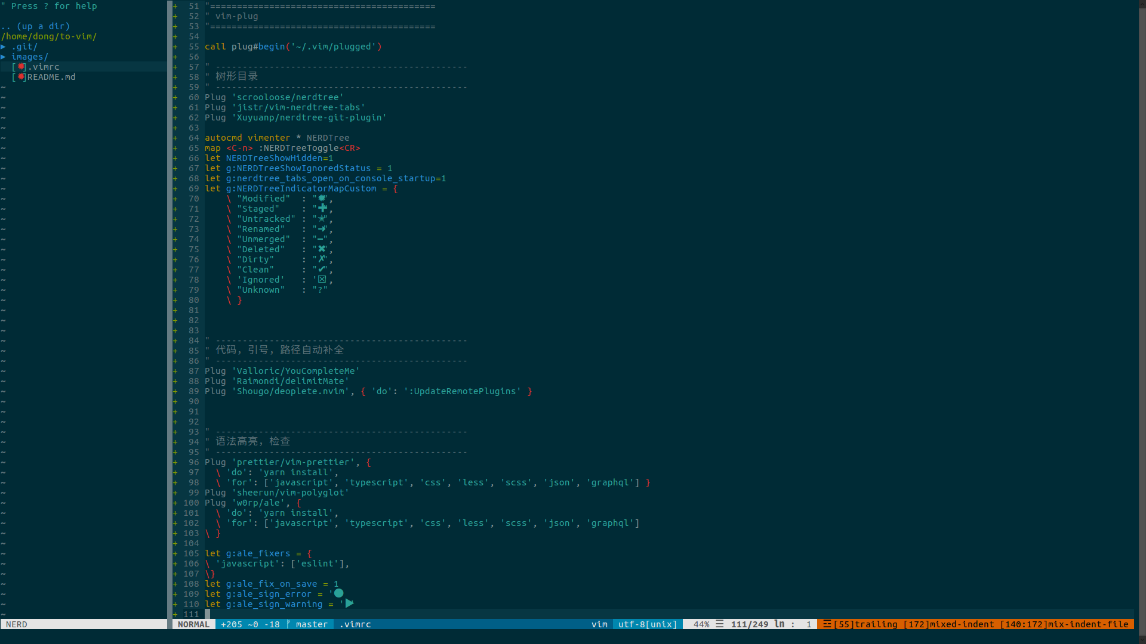Click 'Press ? for help' text
Screen dimensions: 1146x644
tap(54, 6)
